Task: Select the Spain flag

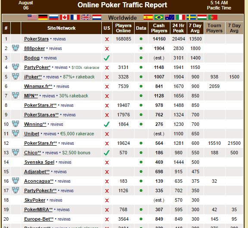Action: click(148, 17)
